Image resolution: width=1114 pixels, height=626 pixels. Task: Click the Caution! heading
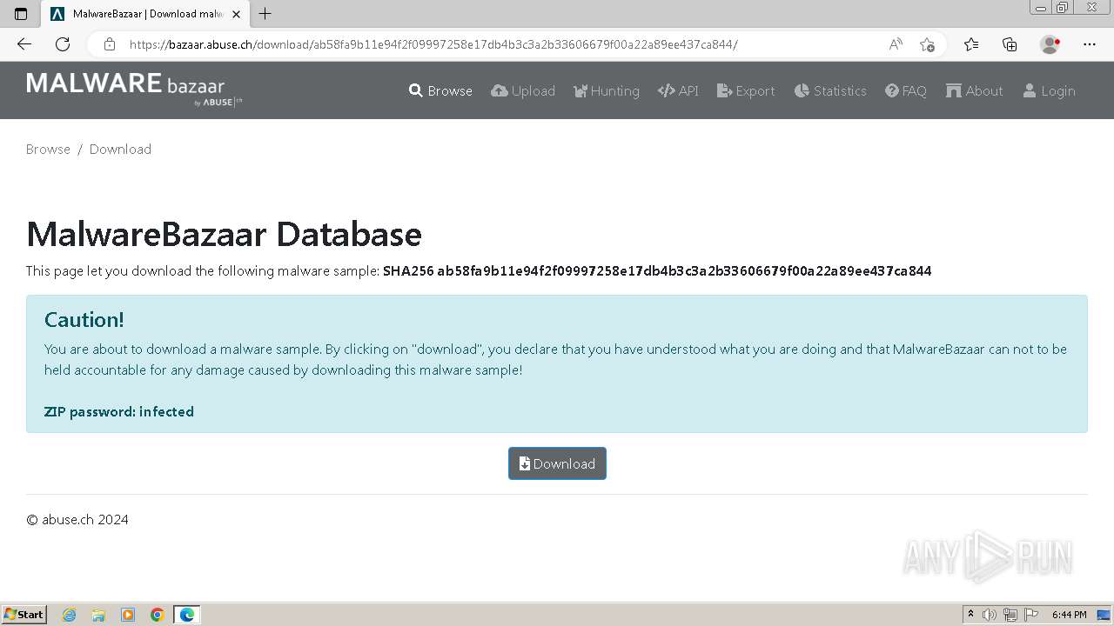point(84,319)
